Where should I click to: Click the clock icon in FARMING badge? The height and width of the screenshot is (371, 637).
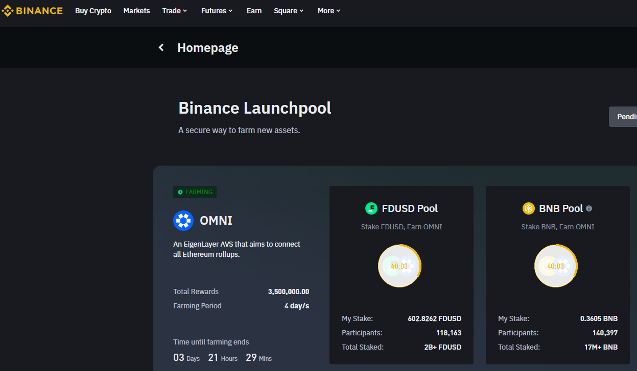(x=180, y=192)
